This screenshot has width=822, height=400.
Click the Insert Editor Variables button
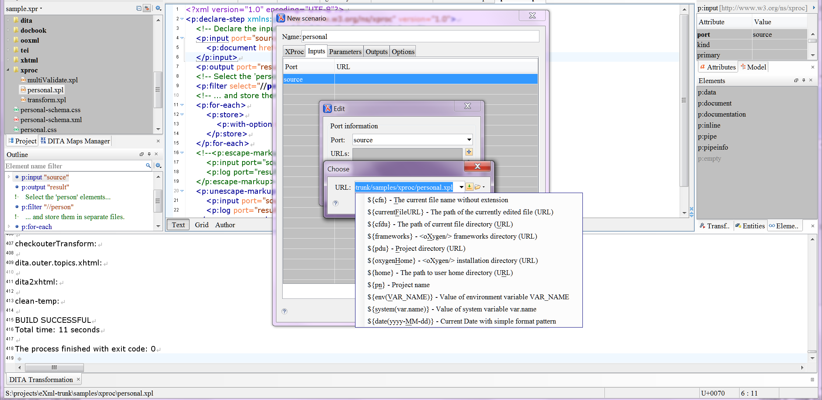click(x=469, y=187)
